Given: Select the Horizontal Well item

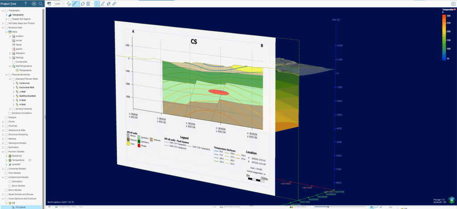Looking at the screenshot, I should pyautogui.click(x=28, y=88).
